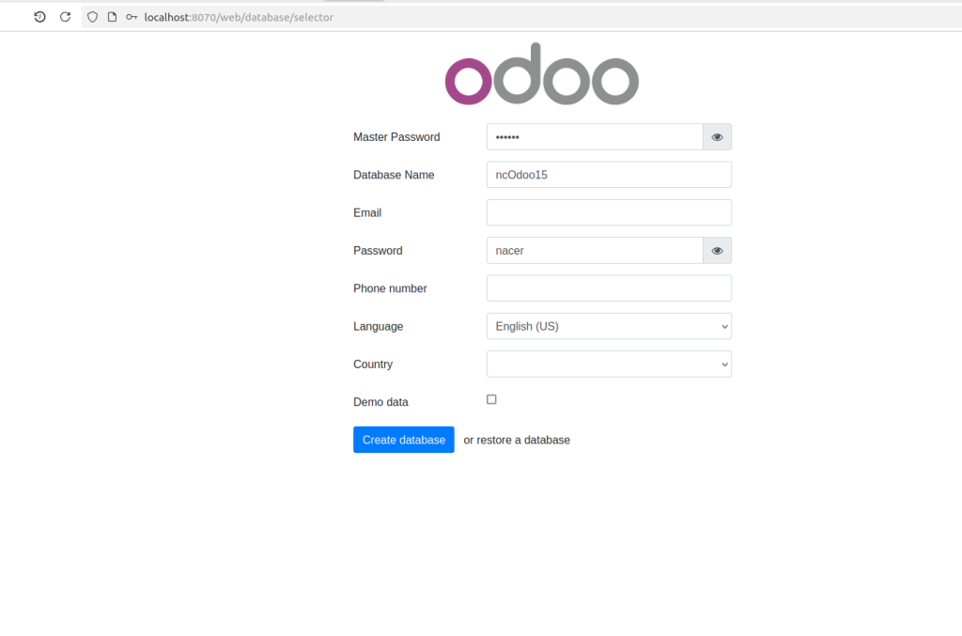Viewport: 962px width, 636px height.
Task: Open the Language dropdown set to English (US)
Action: pos(609,326)
